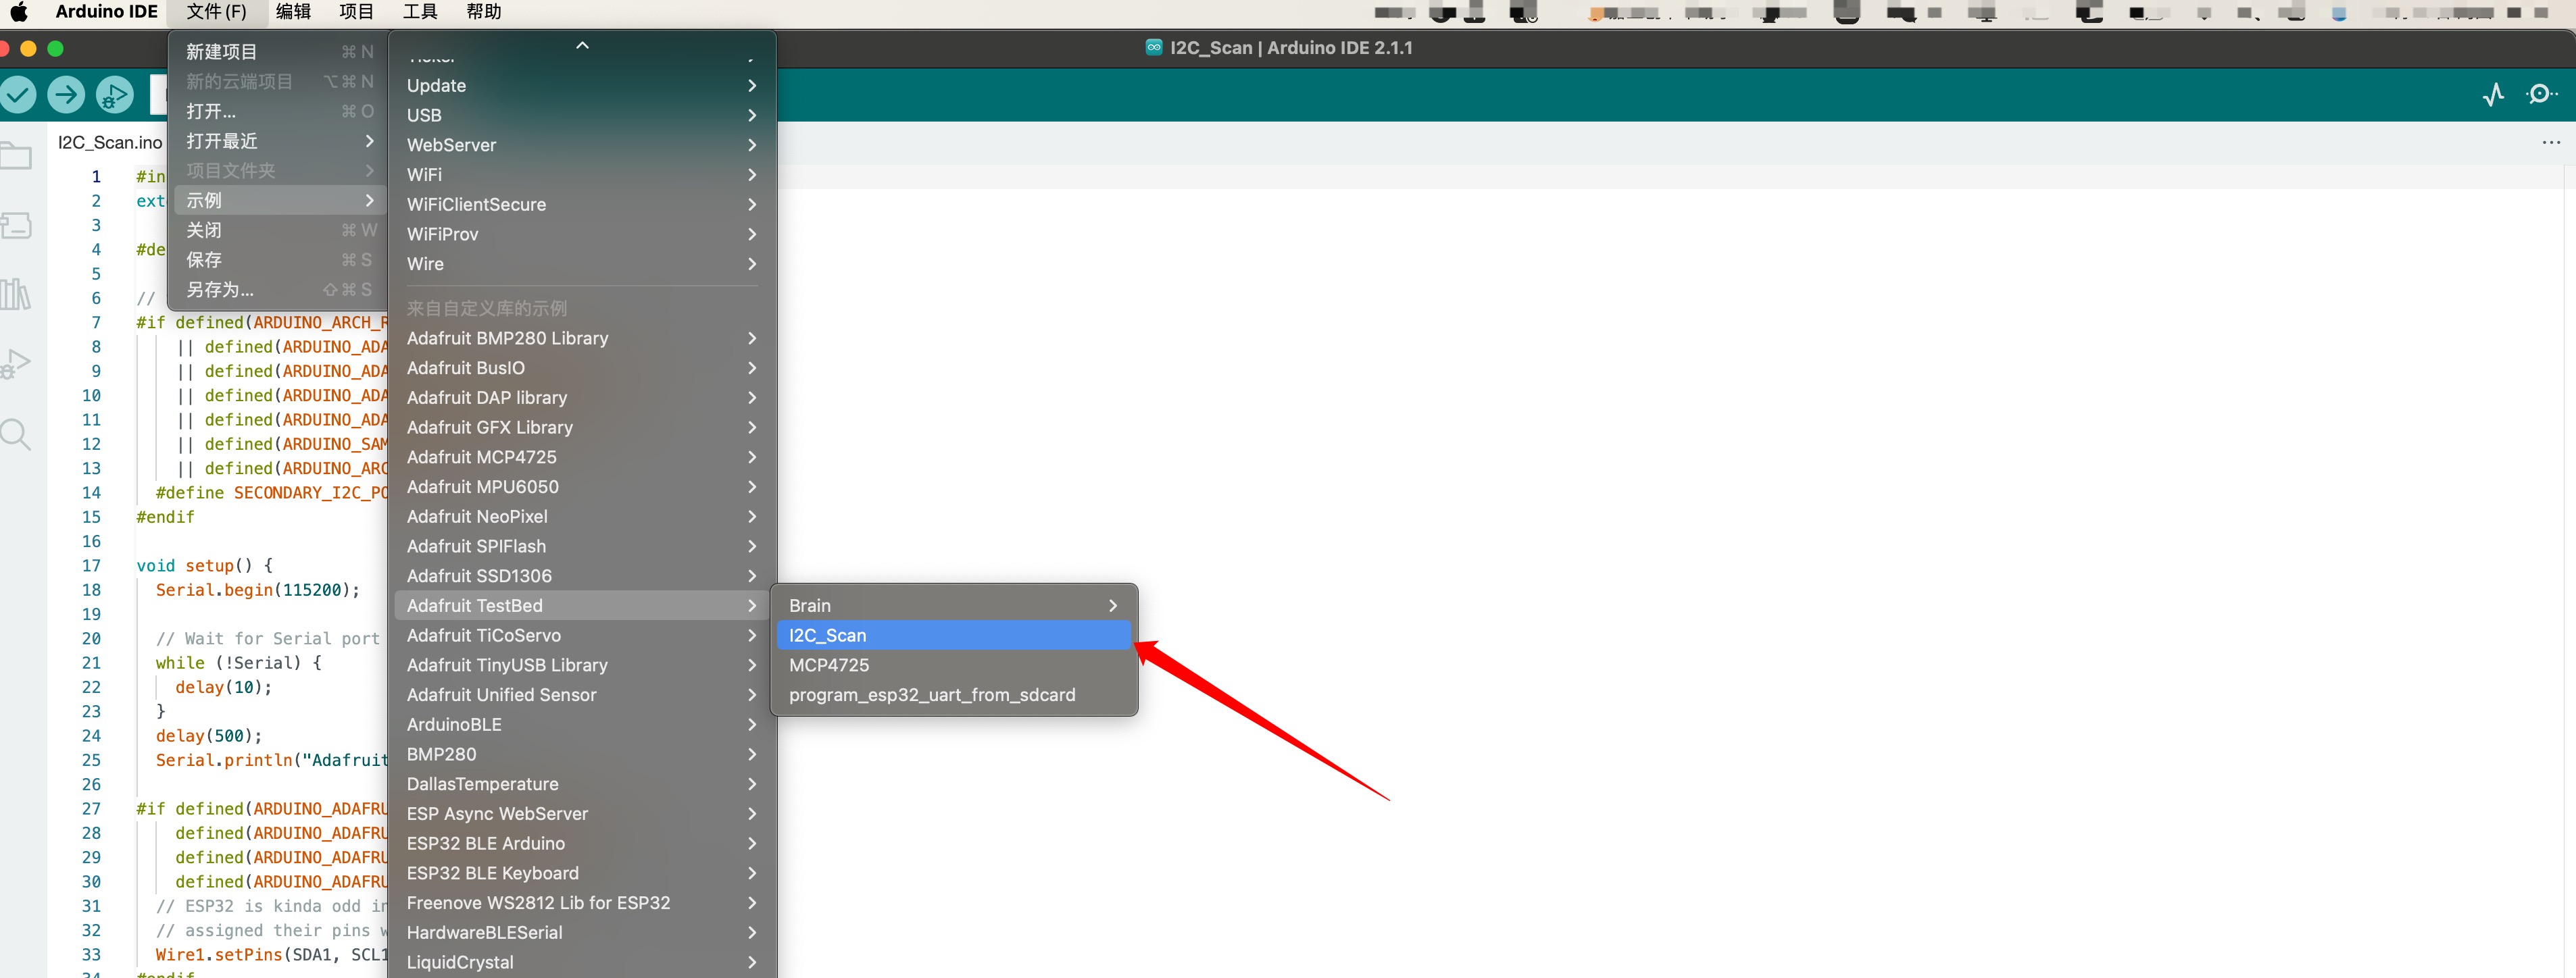Open the 项目 menu

click(356, 12)
